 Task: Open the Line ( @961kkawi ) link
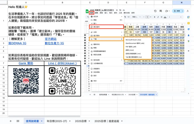pyautogui.click(x=62, y=63)
